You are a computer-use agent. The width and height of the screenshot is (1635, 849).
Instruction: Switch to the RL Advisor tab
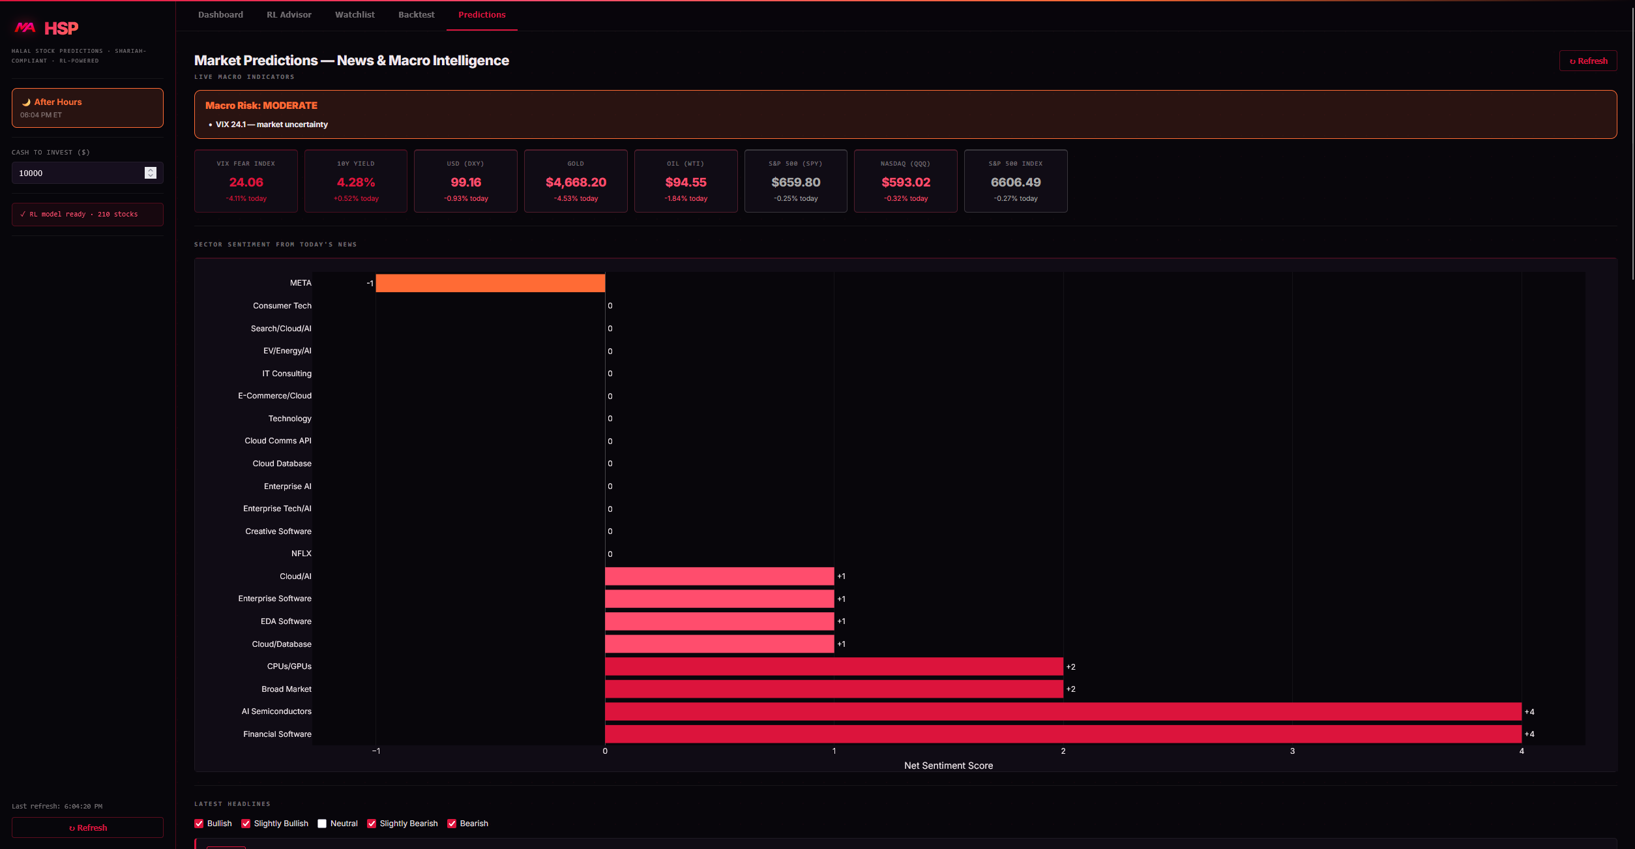pos(289,15)
